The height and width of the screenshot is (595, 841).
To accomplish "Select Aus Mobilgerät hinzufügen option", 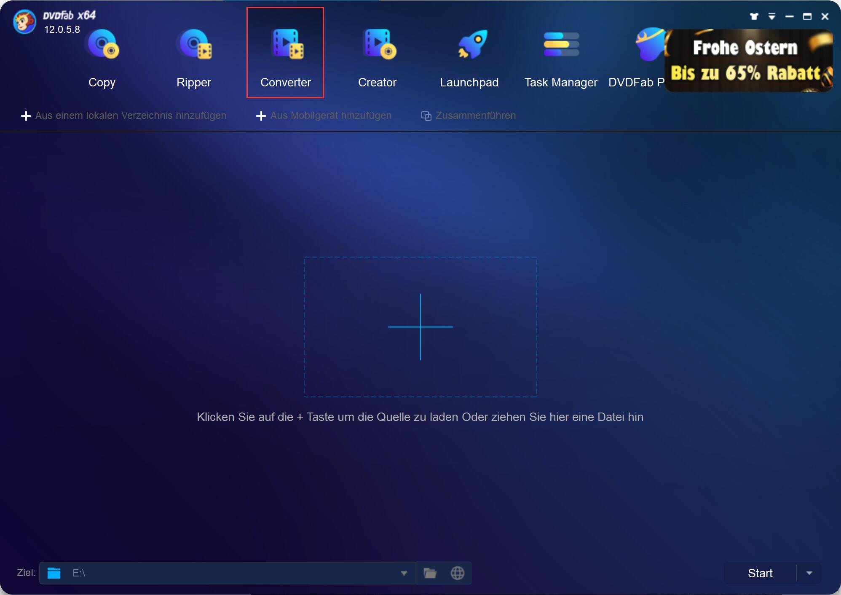I will [x=324, y=115].
